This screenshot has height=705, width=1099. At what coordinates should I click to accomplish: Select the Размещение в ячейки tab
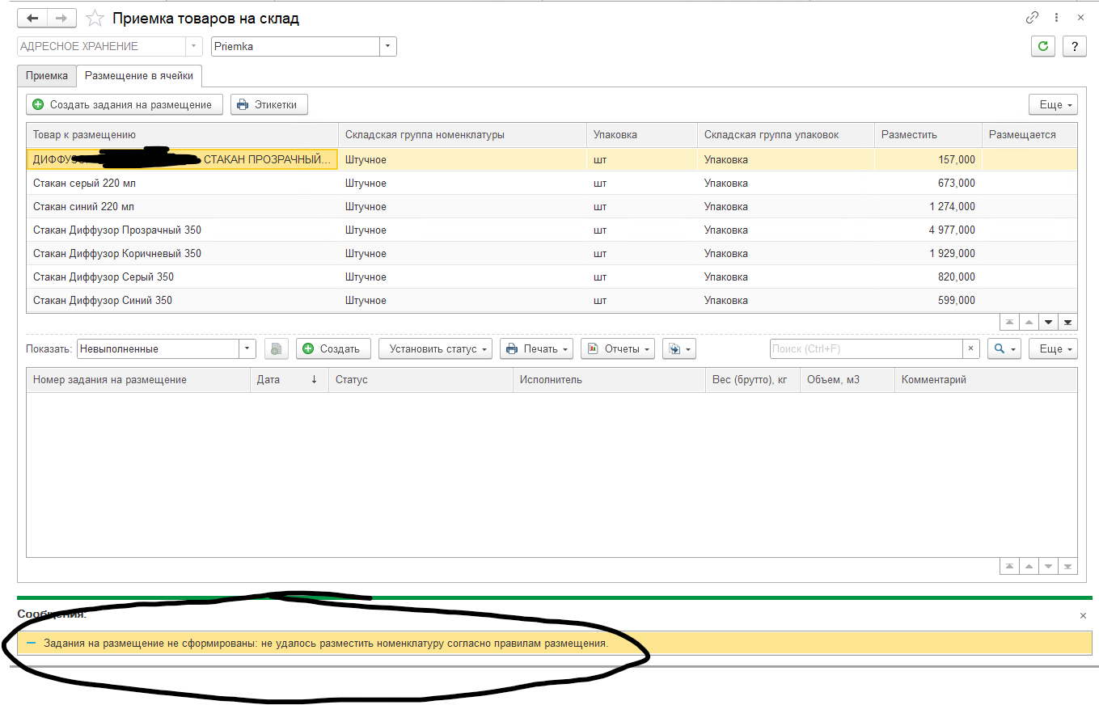(x=139, y=76)
